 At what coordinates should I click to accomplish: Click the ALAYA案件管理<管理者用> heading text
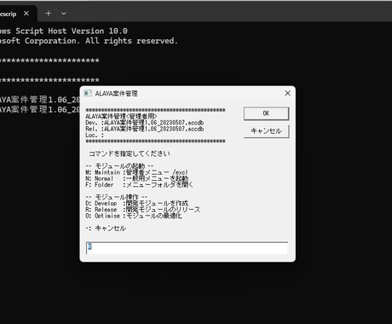click(121, 117)
